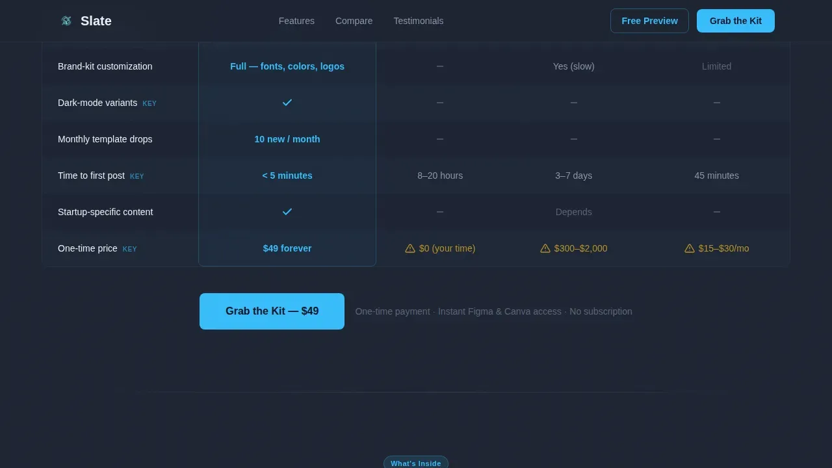Click the warning icon beside $0 (your time)

(410, 248)
